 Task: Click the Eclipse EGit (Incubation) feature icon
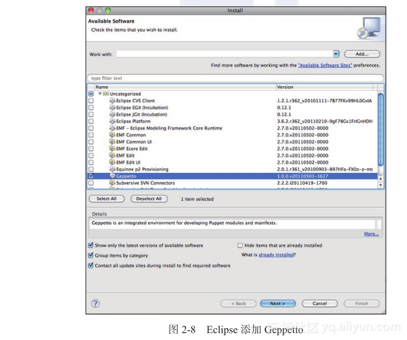coord(112,107)
